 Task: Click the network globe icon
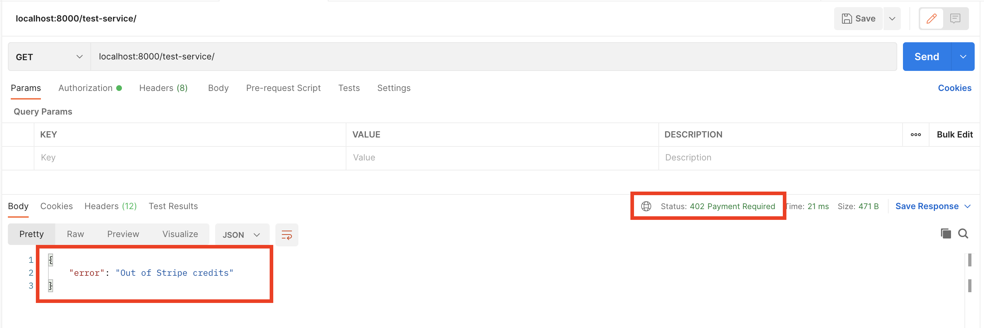click(646, 206)
